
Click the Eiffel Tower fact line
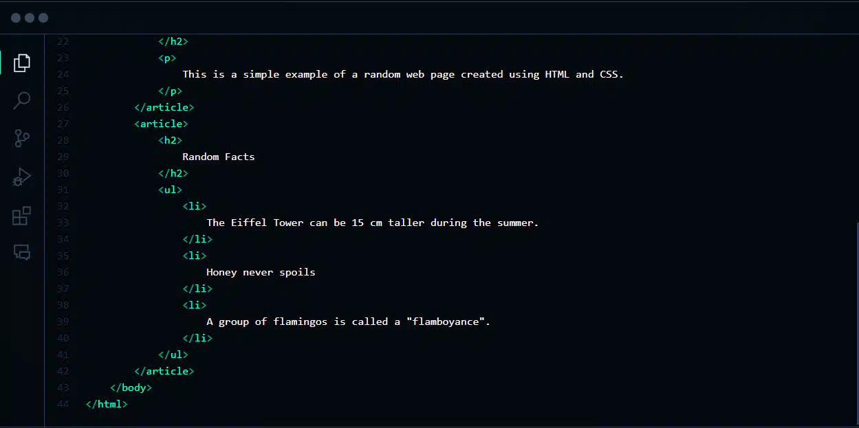(373, 223)
